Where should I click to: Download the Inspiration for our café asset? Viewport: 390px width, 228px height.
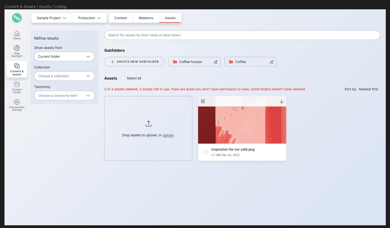click(x=281, y=101)
